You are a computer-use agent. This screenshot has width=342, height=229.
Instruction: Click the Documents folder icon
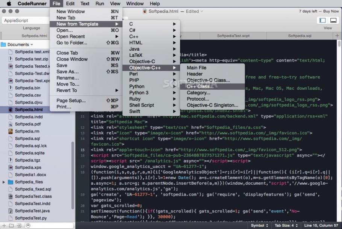[x=3, y=44]
